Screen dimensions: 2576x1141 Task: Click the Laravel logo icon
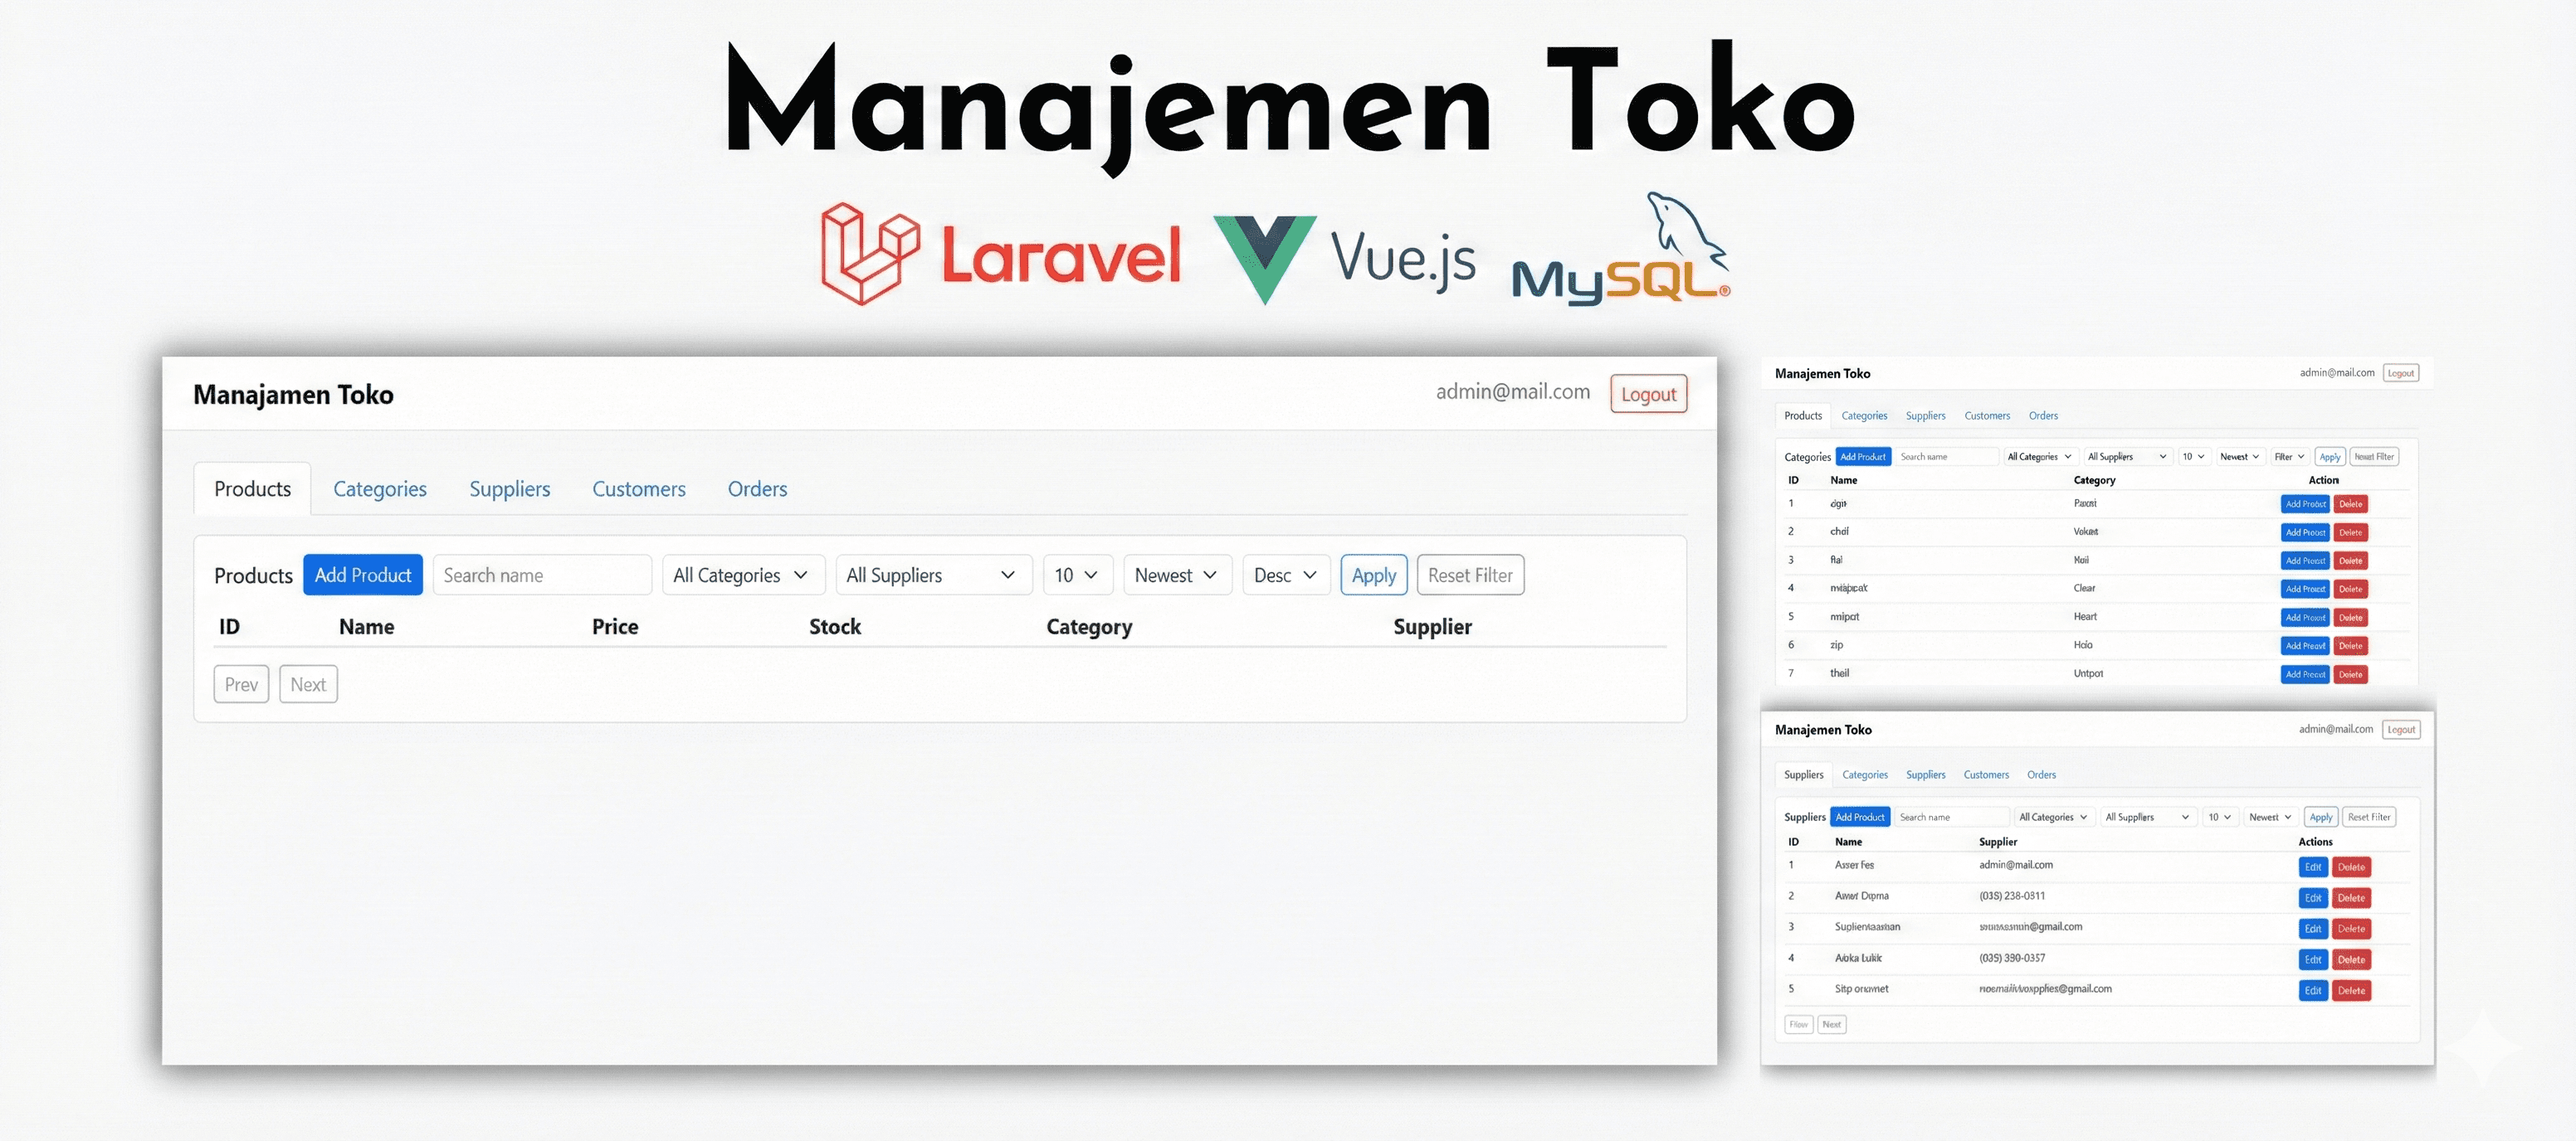click(x=868, y=254)
